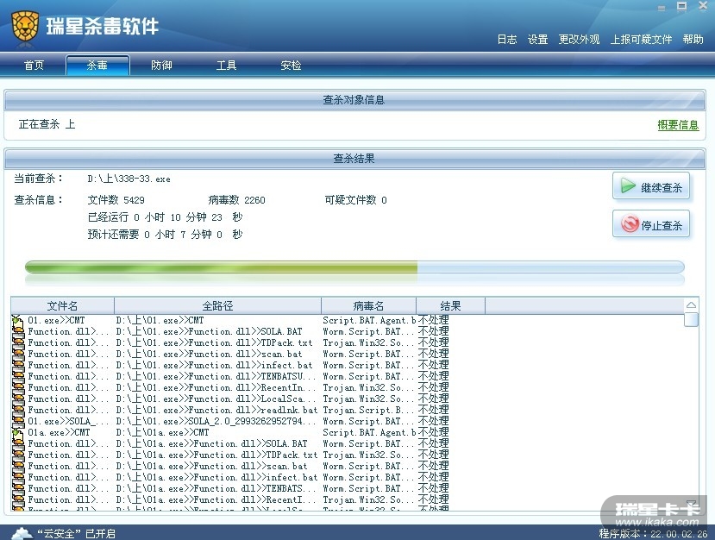Click the red stop icon on 停止查杀

(630, 224)
